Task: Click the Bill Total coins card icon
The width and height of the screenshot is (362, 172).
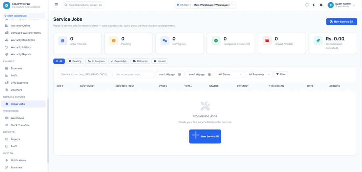Action: tap(318, 41)
